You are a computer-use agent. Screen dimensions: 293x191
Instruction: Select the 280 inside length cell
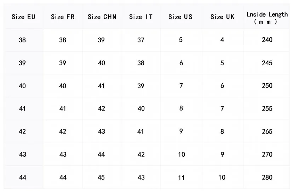coord(267,177)
